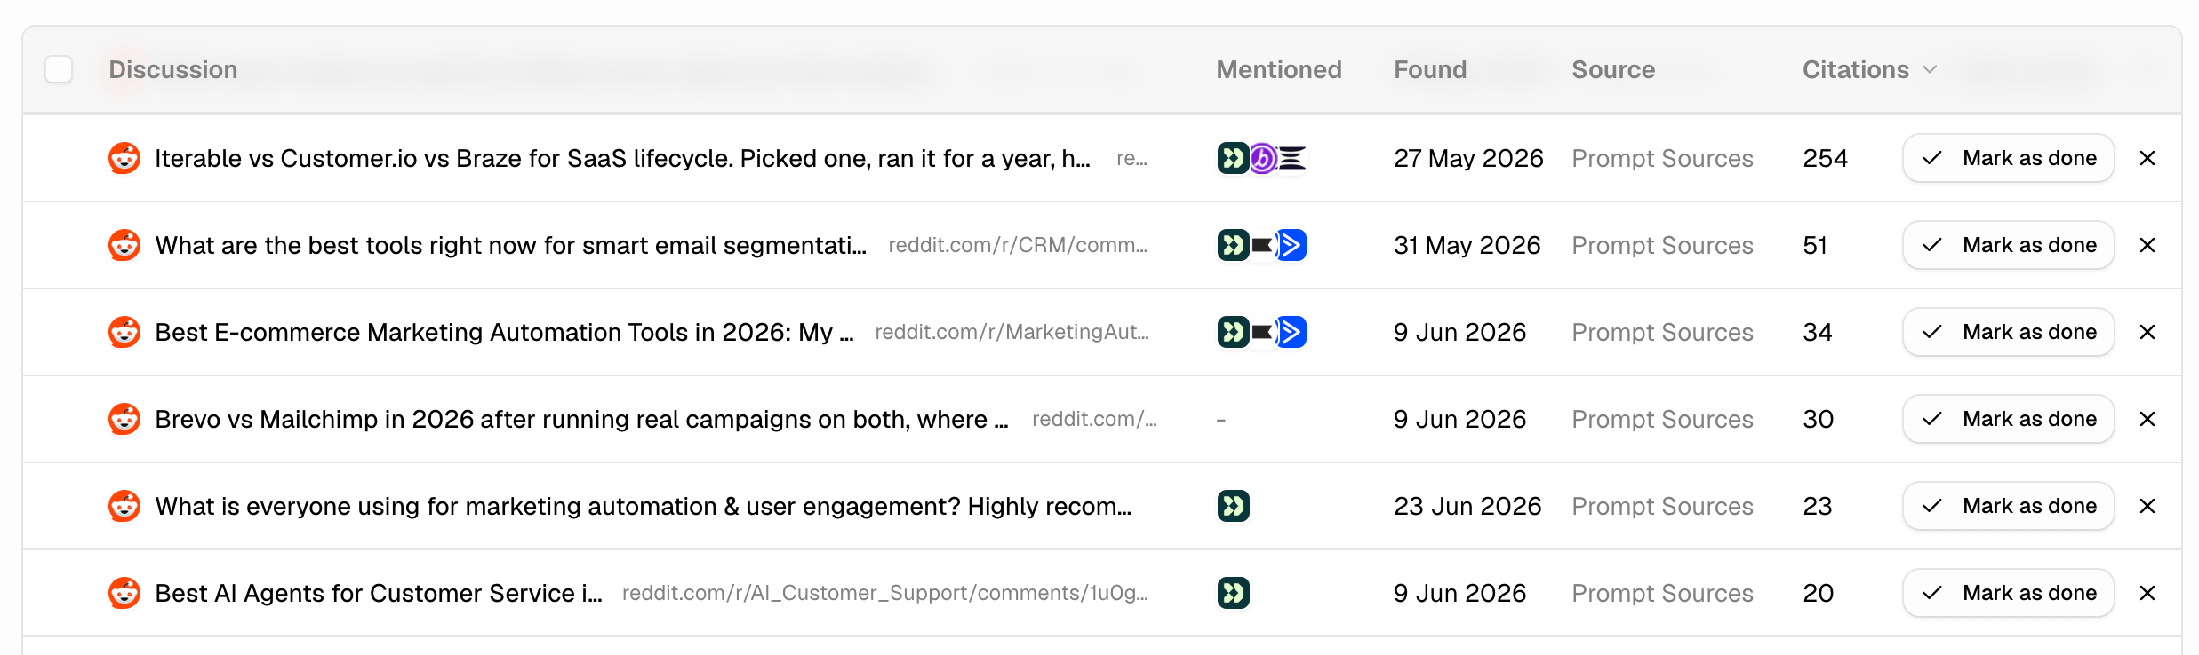Click green brand icon in marketing automation & user engagement row

tap(1233, 506)
